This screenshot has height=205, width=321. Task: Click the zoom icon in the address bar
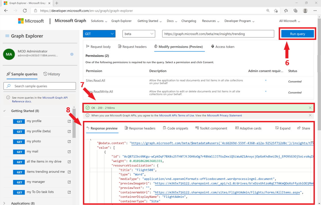point(268,10)
